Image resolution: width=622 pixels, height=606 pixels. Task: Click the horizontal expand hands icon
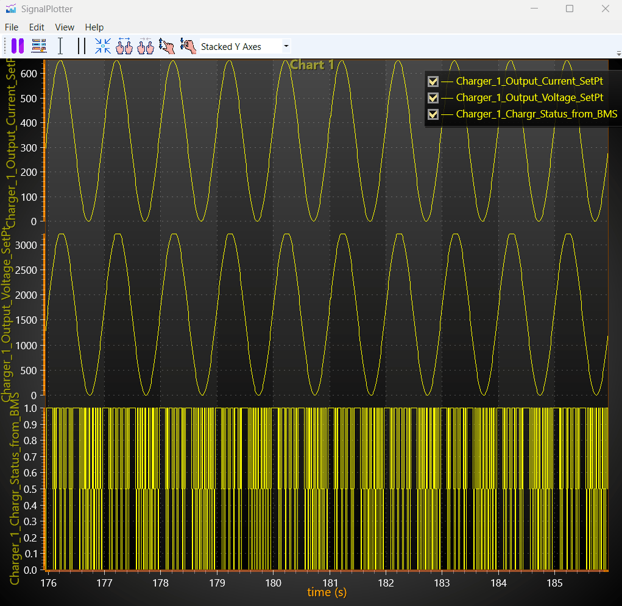tap(124, 46)
